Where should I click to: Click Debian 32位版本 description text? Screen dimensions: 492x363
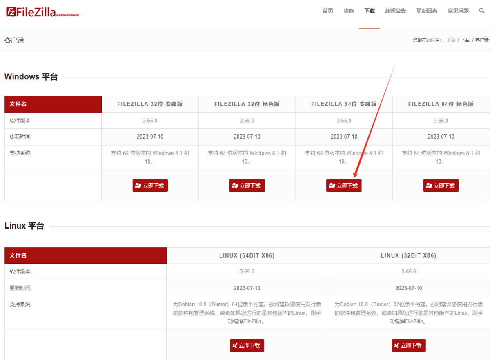click(409, 313)
